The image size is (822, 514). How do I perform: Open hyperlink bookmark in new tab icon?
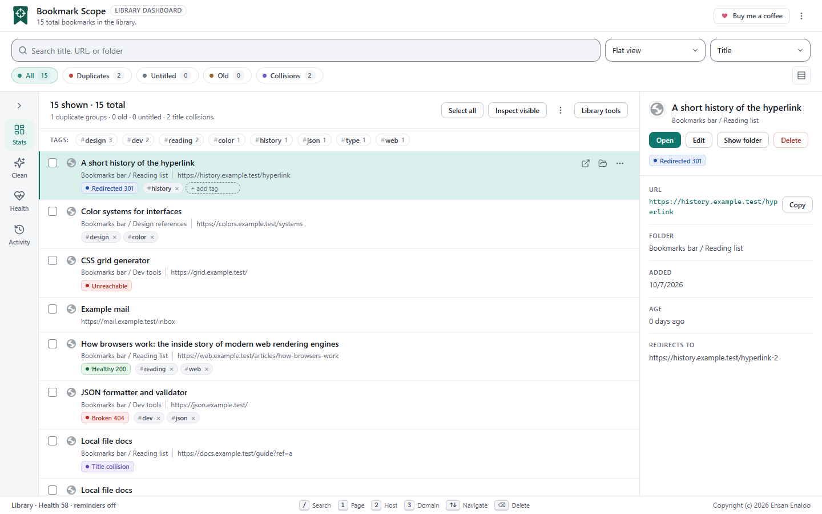586,163
